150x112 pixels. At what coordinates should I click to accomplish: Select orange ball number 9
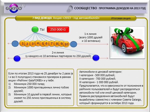61,44
